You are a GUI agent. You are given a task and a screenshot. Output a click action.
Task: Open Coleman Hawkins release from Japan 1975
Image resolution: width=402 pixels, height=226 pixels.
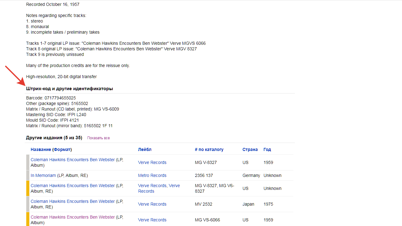(73, 201)
